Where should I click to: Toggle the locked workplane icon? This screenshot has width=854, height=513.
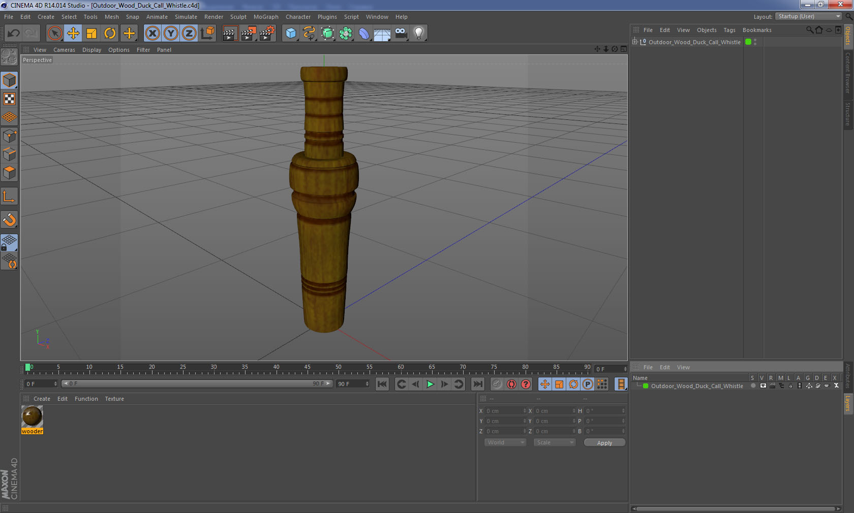(x=9, y=242)
